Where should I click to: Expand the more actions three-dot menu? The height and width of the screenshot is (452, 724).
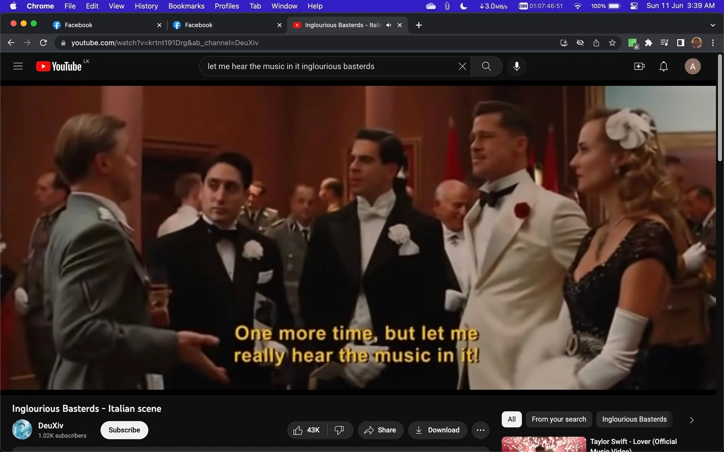(480, 430)
